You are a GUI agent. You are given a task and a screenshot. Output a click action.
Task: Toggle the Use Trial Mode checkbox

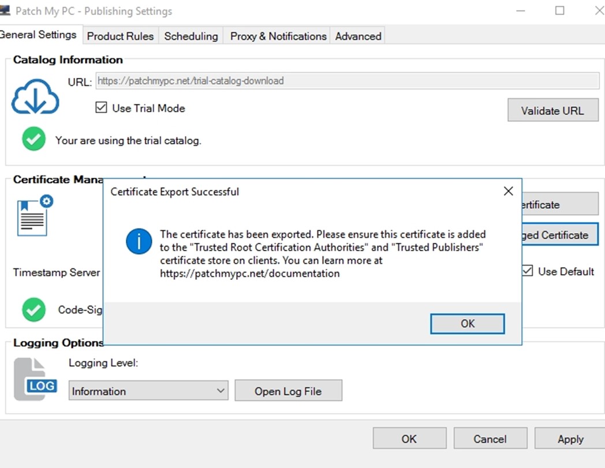coord(101,107)
